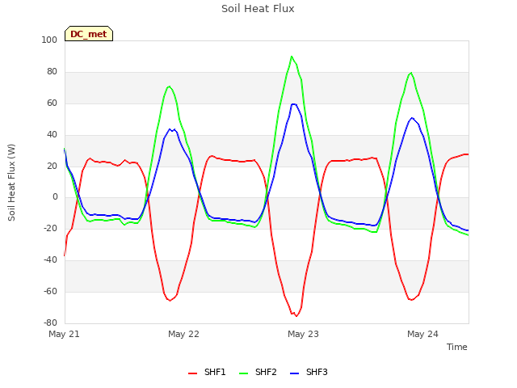This screenshot has height=388, width=517.
Task: Click the Soil Heat Flux chart title
Action: 258,9
